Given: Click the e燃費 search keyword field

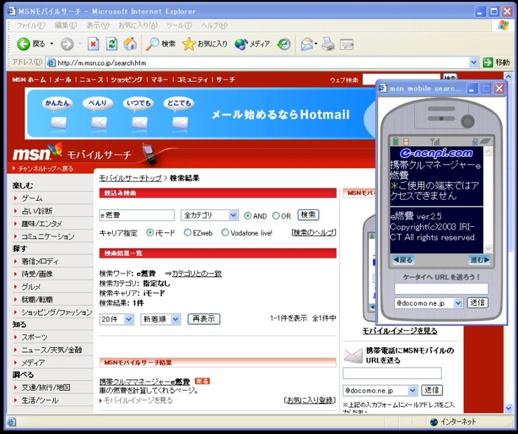Looking at the screenshot, I should click(136, 216).
